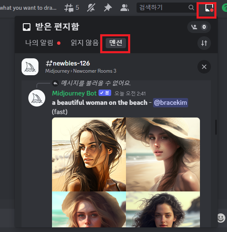This screenshot has height=232, width=227.
Task: Open the threads icon showing 5
Action: [x=71, y=8]
